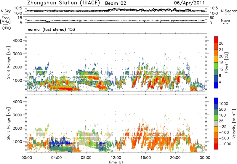
Task: Click the 1000 tick on velocity panel
Action: pyautogui.click(x=17, y=142)
